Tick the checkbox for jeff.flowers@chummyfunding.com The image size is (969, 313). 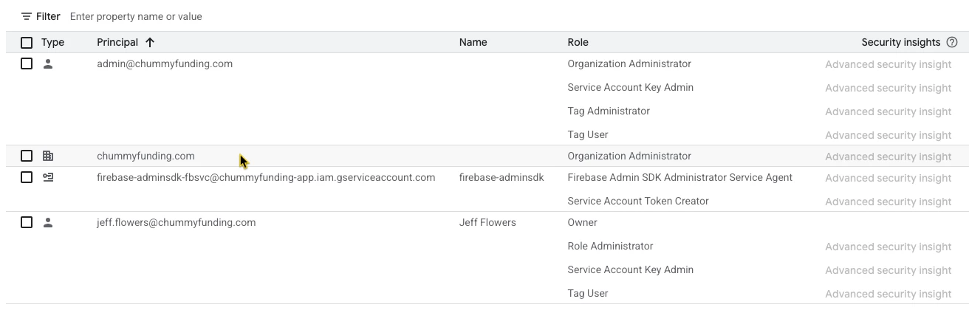(27, 222)
